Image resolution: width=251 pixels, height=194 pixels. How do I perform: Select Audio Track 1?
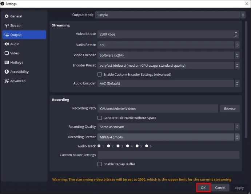coord(99,146)
